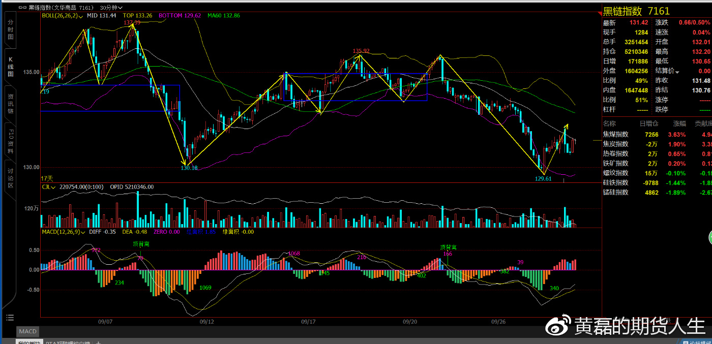Switch to the K线图 side tab
The height and width of the screenshot is (344, 712).
tap(10, 67)
